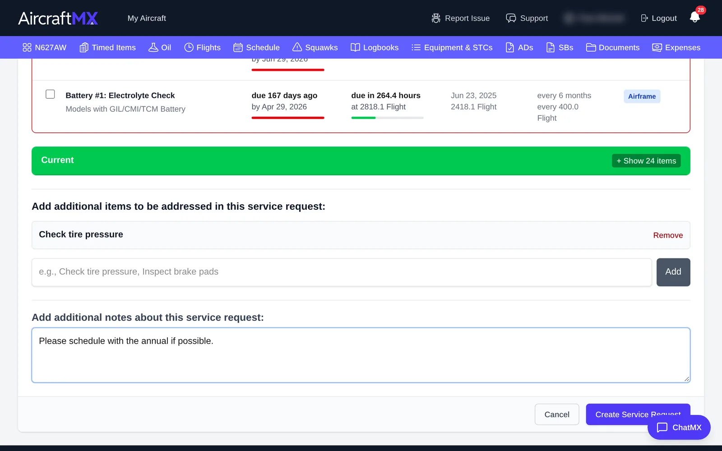Click the Schedule calendar icon

[238, 47]
